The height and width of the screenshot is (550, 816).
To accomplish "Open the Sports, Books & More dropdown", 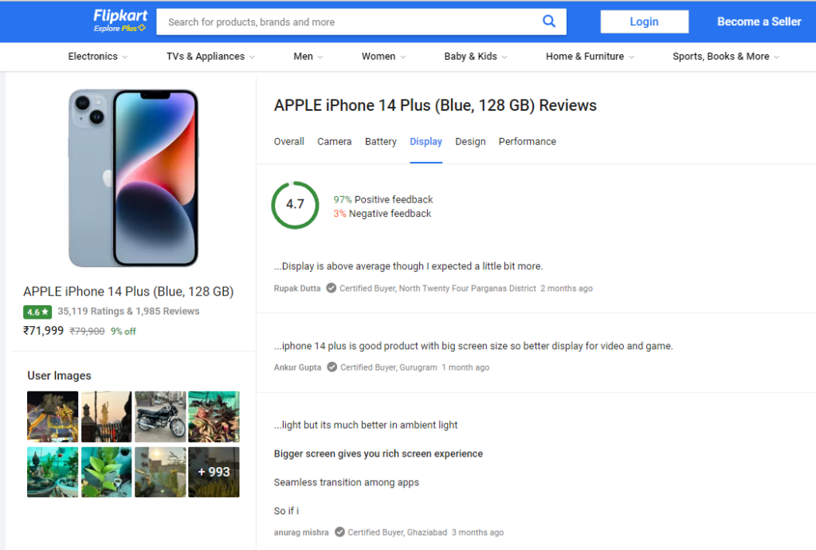I will pyautogui.click(x=725, y=57).
